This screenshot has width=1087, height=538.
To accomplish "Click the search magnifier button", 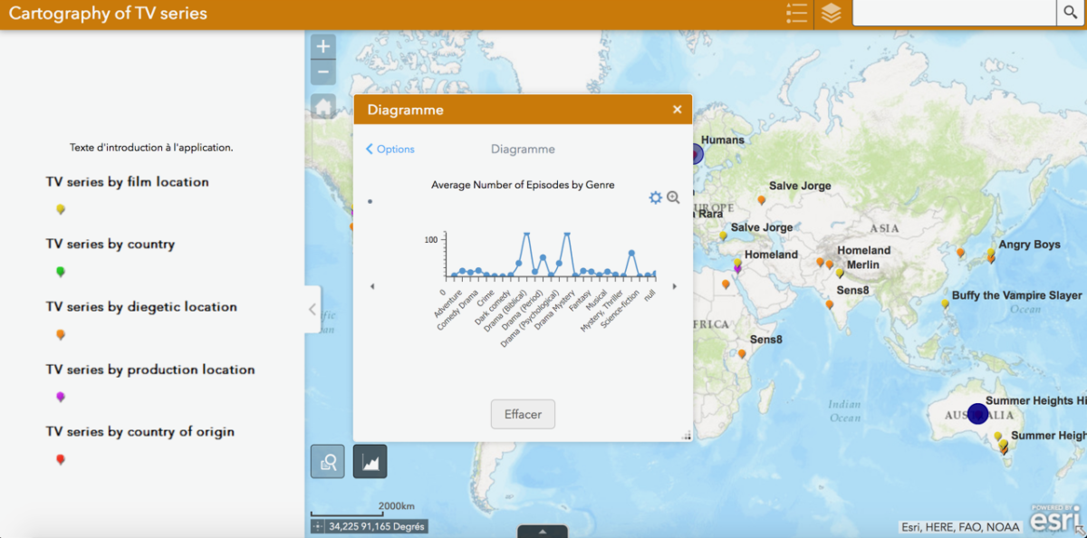I will pos(1069,13).
